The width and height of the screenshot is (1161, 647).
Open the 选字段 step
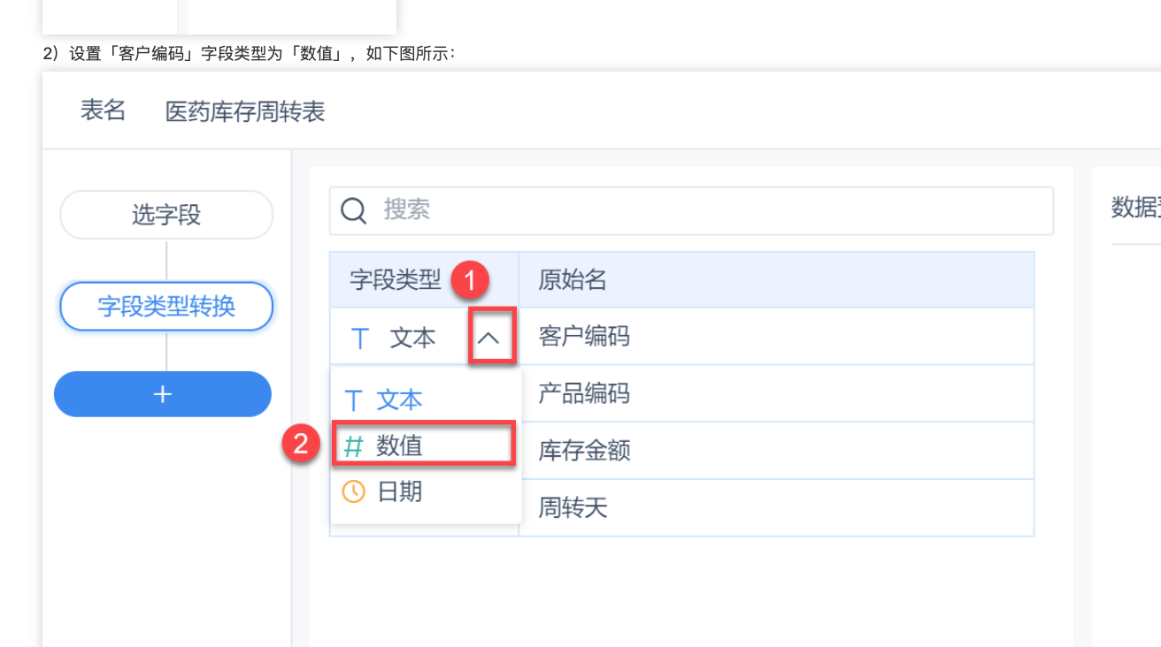[x=166, y=214]
